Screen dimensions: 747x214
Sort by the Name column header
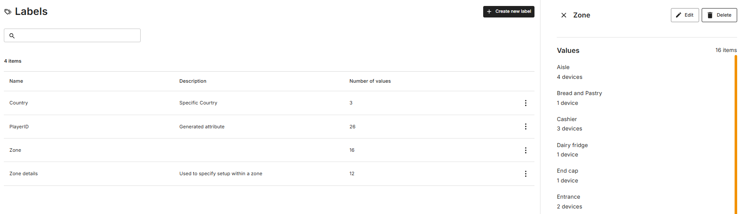click(x=16, y=81)
